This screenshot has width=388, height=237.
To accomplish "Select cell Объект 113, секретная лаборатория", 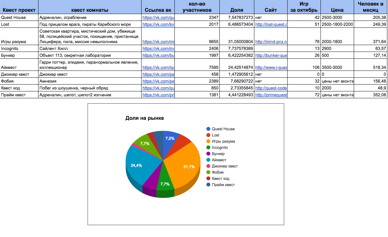I will (90, 55).
